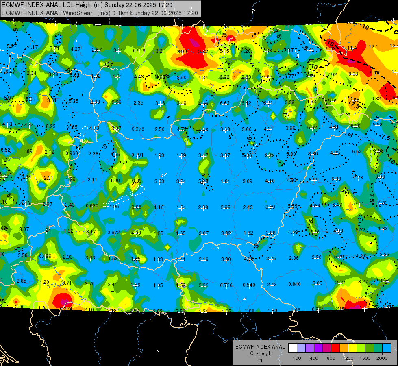398x366 pixels.
Task: Click the magenta swatch above the 800 label
Action: [327, 348]
